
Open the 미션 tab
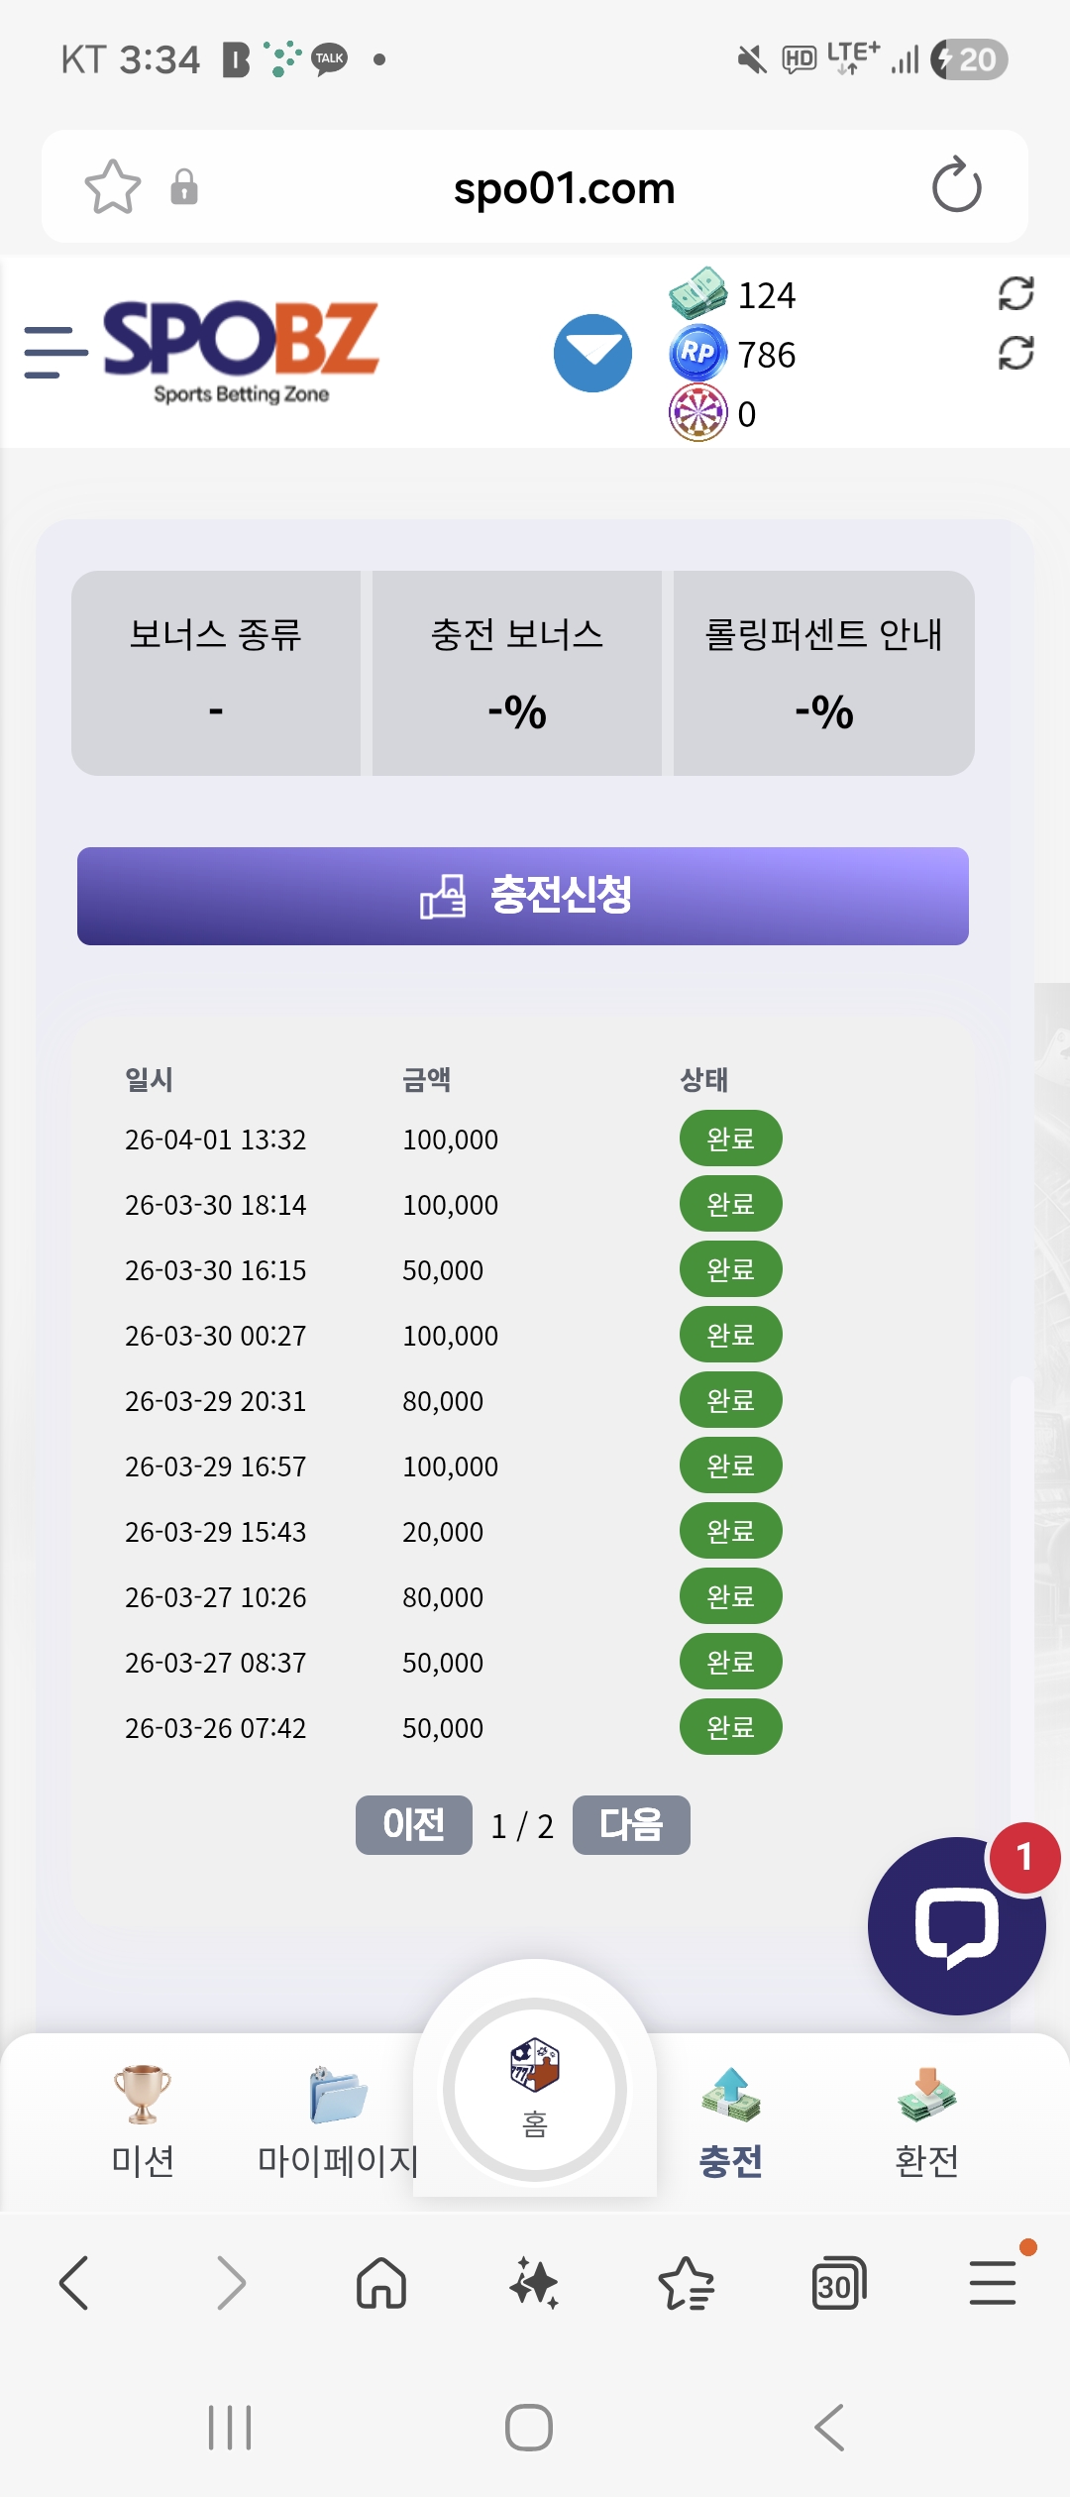coord(143,2122)
